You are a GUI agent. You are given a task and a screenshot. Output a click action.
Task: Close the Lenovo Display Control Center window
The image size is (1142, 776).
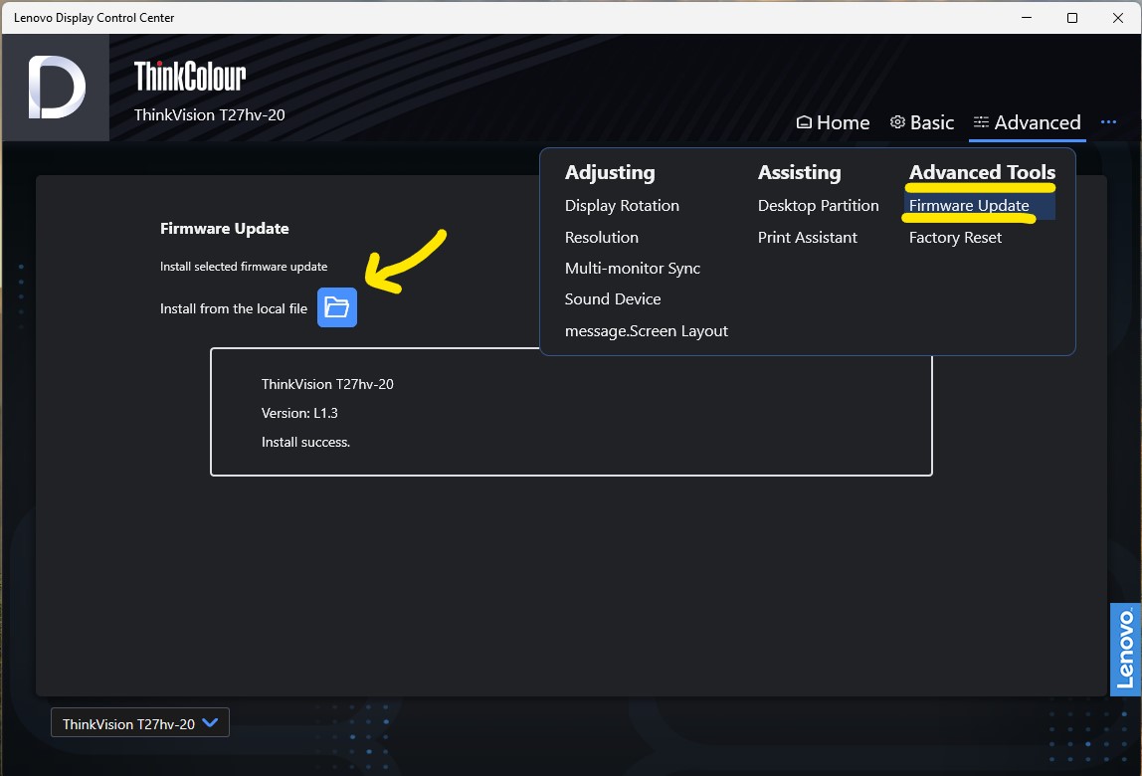1118,18
